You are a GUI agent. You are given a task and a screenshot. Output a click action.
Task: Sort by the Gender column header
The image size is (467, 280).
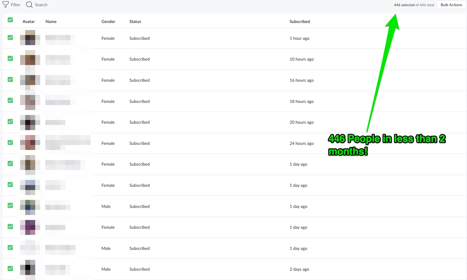(108, 21)
